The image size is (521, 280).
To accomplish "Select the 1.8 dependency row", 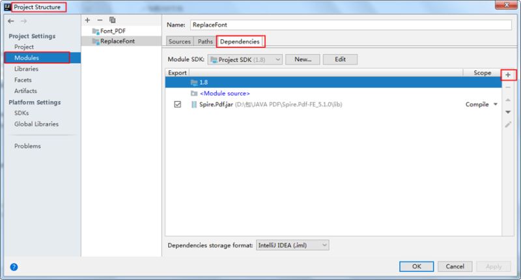I will (x=333, y=83).
